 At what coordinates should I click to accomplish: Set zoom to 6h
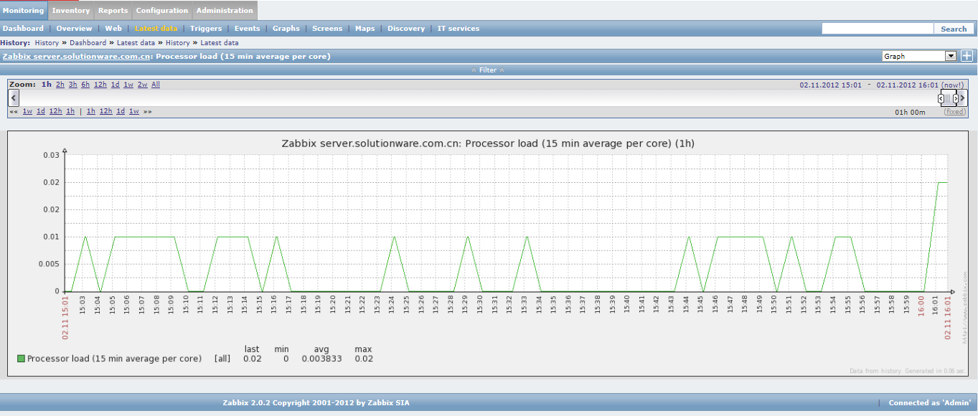click(85, 85)
